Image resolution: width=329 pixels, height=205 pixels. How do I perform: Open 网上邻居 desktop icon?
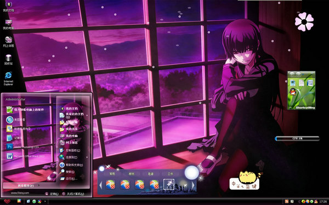(9, 42)
